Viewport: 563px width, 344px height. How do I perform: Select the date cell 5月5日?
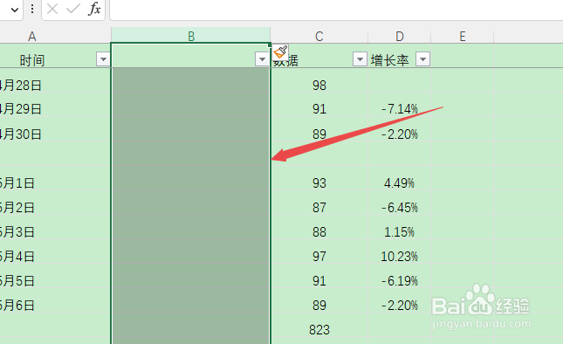(55, 276)
